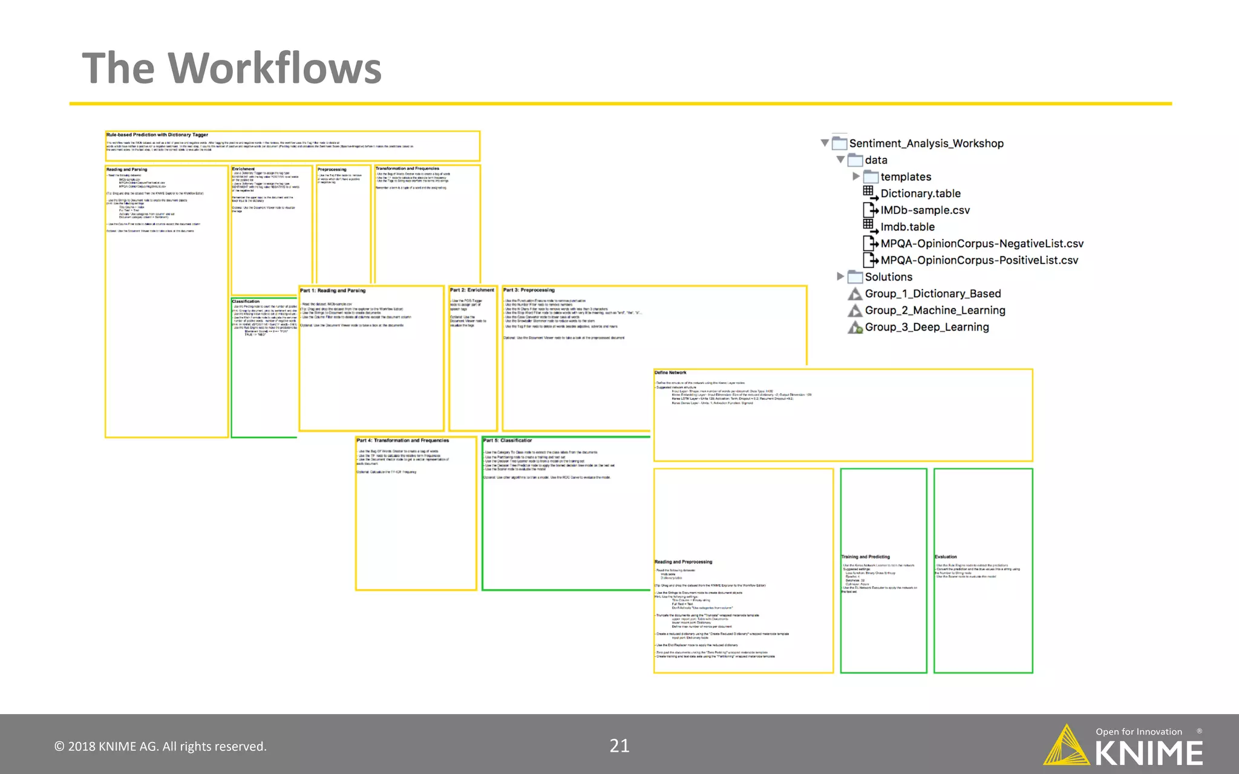Viewport: 1239px width, 774px height.
Task: Click the Group_1_Dictionary_Based workflow icon
Action: (x=855, y=294)
